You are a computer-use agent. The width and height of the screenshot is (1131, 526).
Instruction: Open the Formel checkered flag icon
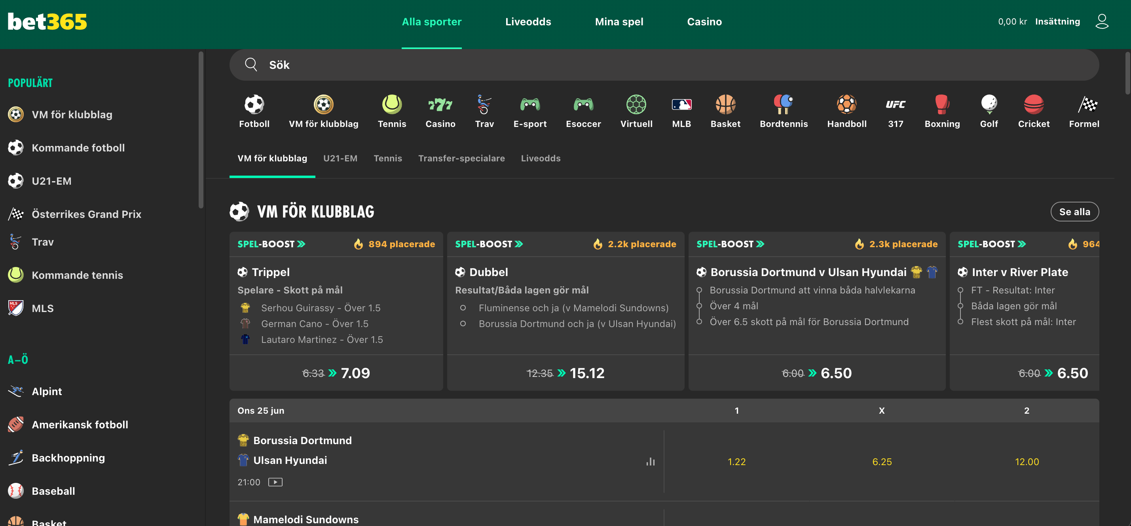click(x=1087, y=104)
